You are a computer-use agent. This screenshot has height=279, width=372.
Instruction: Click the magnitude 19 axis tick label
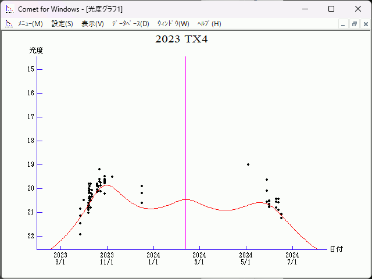click(x=31, y=164)
